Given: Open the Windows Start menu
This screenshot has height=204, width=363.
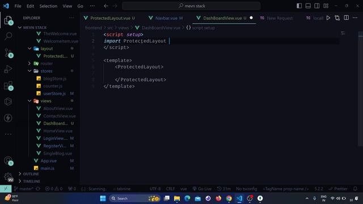Looking at the screenshot, I should (103, 198).
